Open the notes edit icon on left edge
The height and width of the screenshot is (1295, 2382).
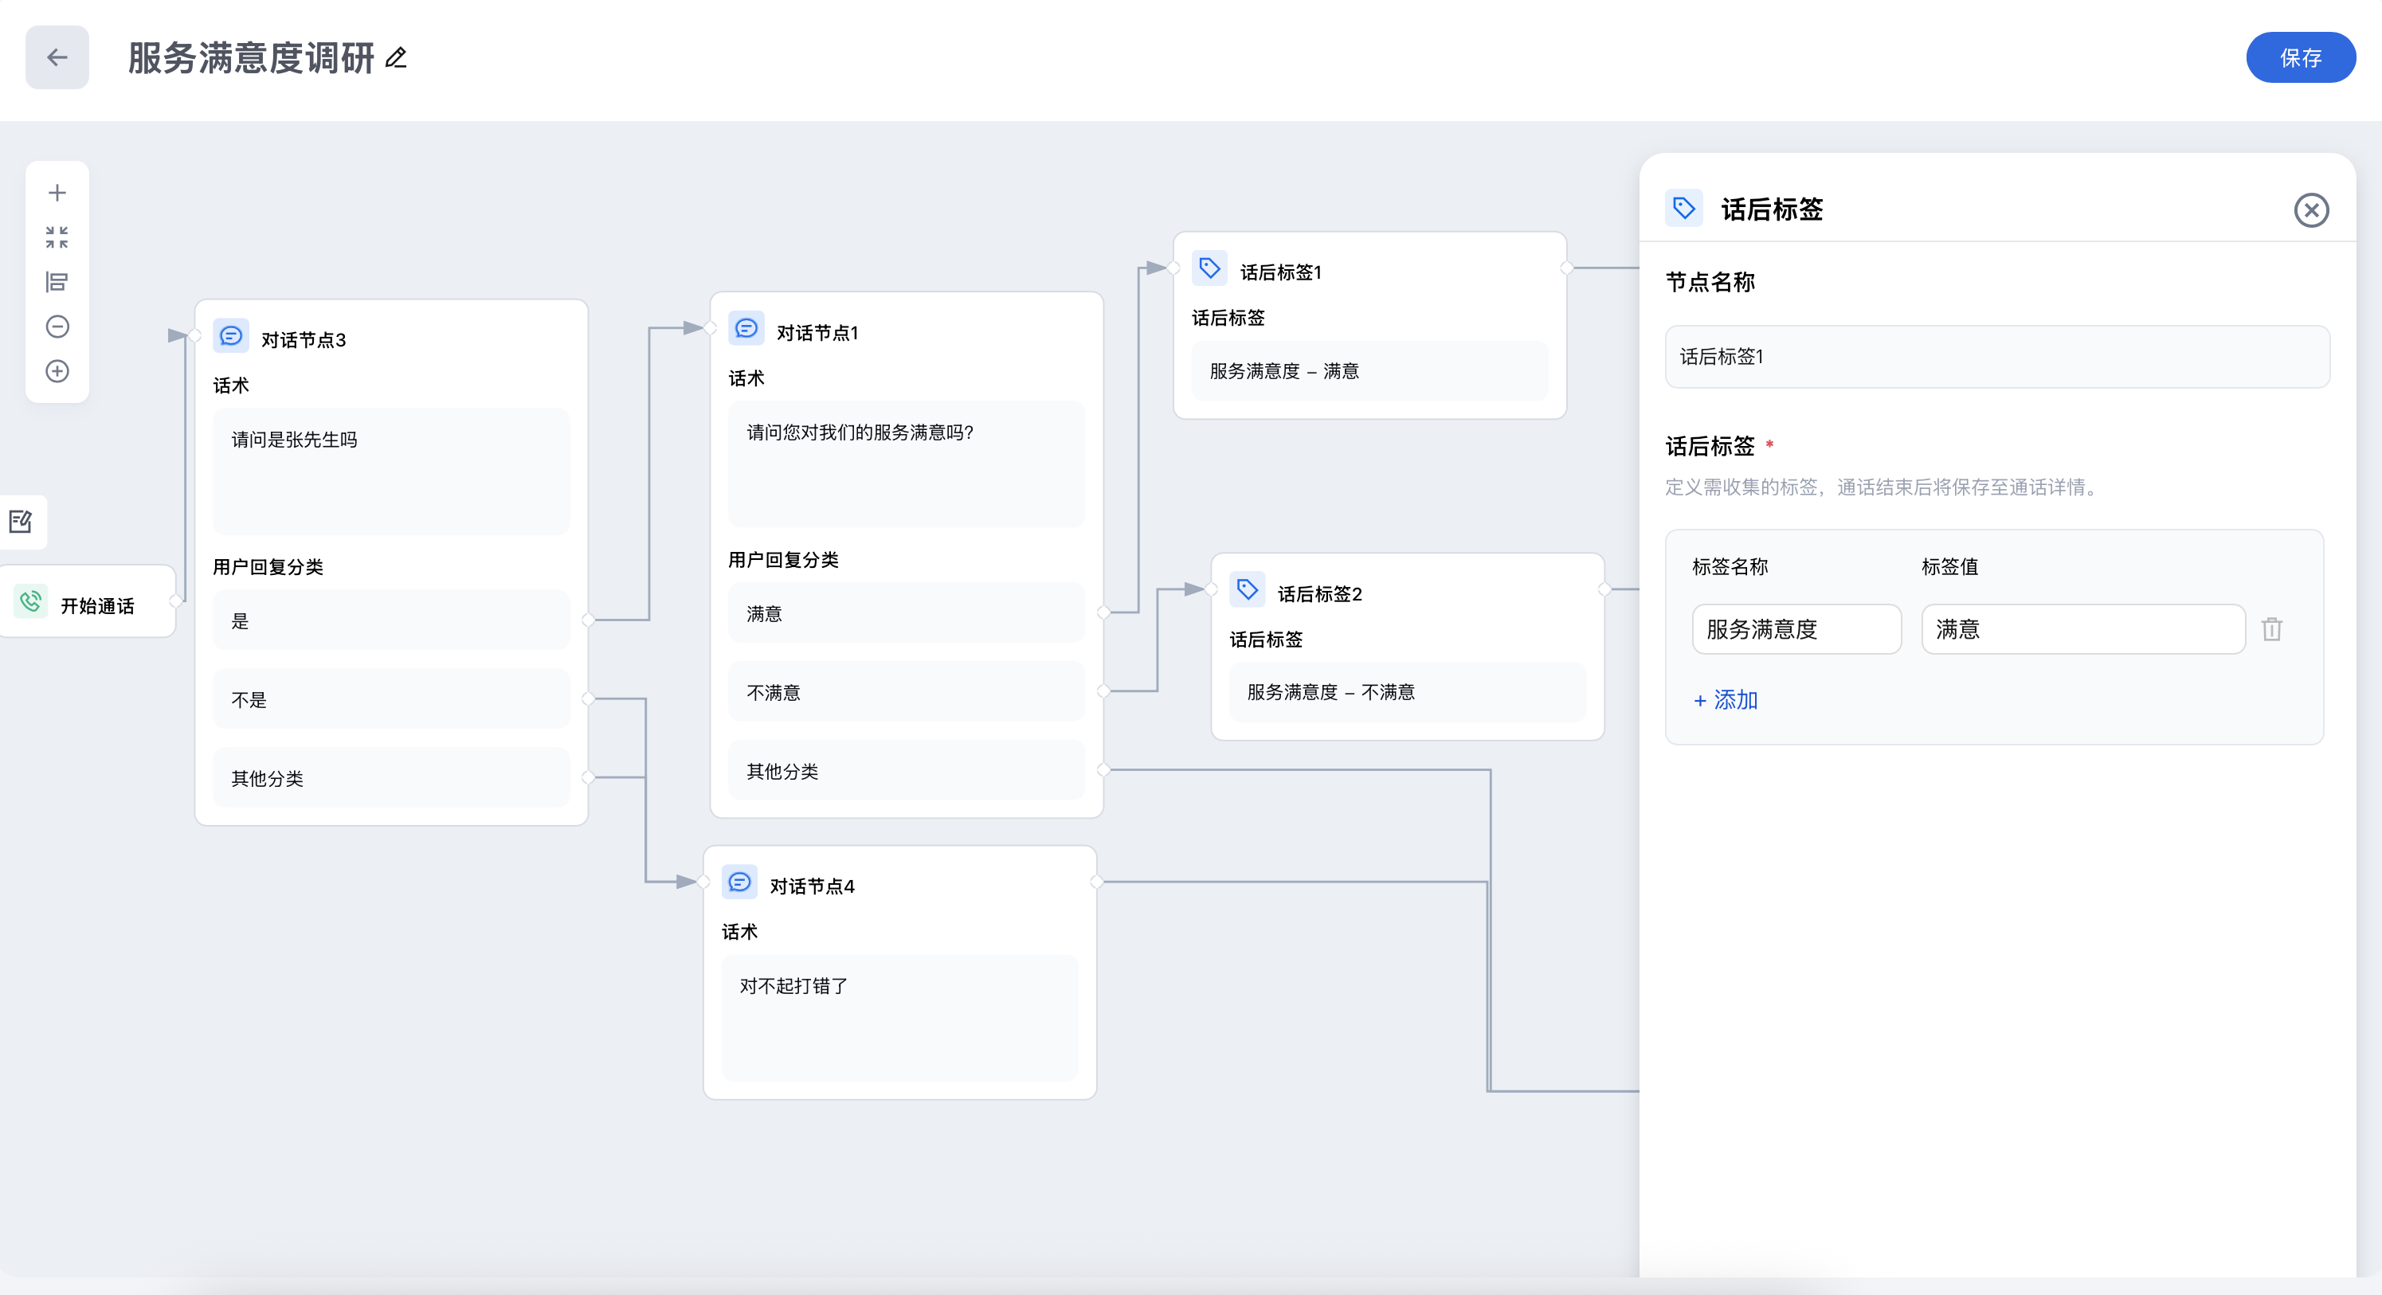[x=21, y=522]
